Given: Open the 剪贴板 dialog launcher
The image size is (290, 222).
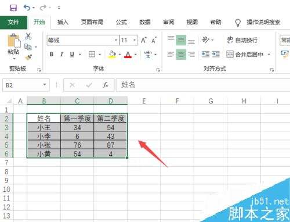Looking at the screenshot, I should click(39, 70).
